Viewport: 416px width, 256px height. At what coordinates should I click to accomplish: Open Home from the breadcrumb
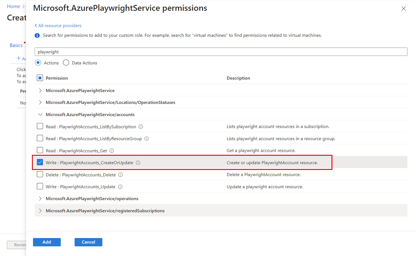pyautogui.click(x=13, y=6)
